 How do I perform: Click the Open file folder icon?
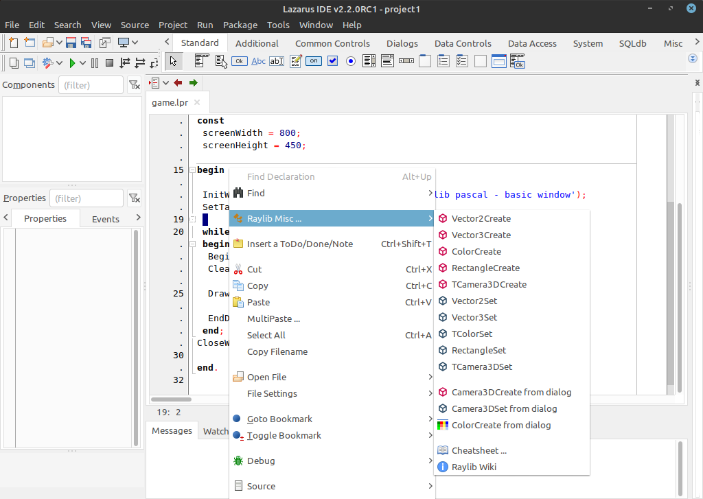coord(47,43)
